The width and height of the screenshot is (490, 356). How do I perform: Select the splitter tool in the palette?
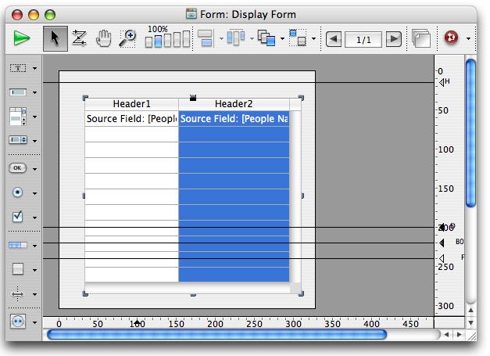(x=19, y=294)
